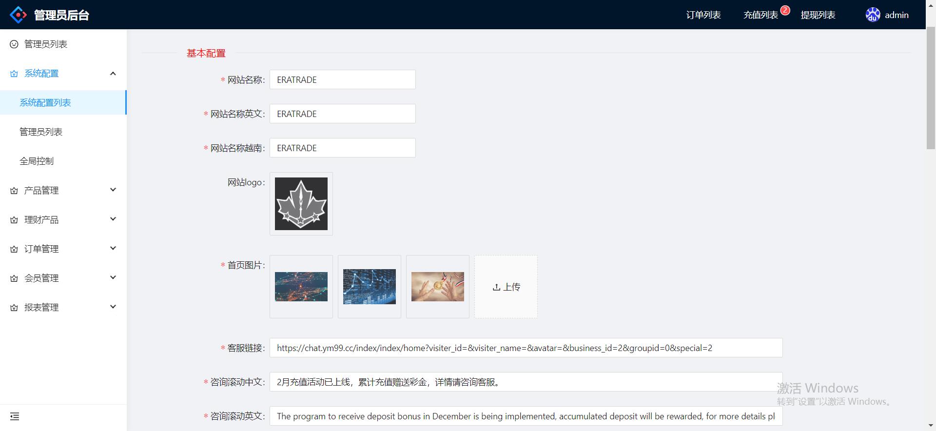Click the admin user avatar icon
The height and width of the screenshot is (431, 936).
tap(873, 15)
